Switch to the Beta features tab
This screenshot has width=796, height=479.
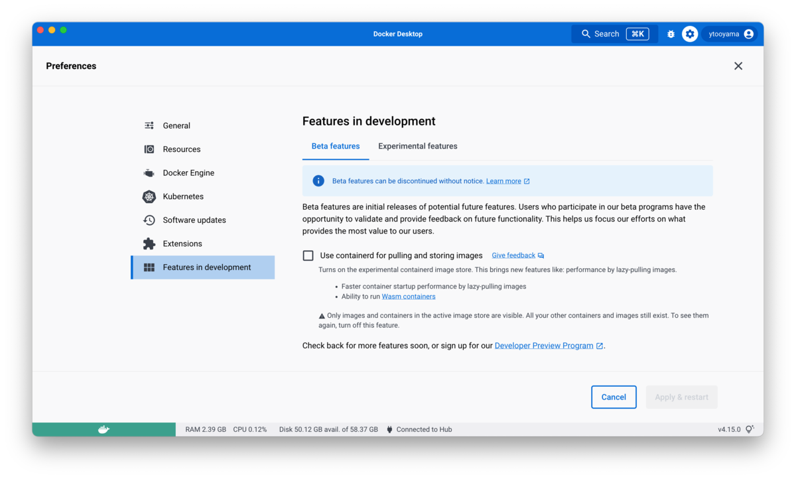(336, 146)
